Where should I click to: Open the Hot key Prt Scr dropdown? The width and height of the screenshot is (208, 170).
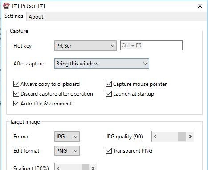click(86, 45)
